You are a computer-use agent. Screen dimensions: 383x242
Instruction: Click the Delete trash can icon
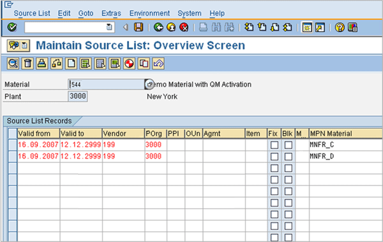(x=27, y=64)
